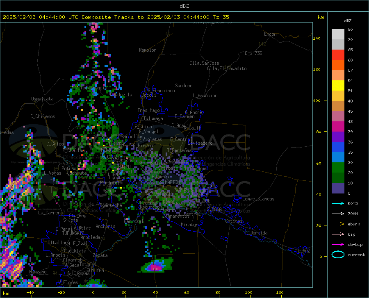
Task: Click the E_1-736 map label
Action: pyautogui.click(x=253, y=53)
